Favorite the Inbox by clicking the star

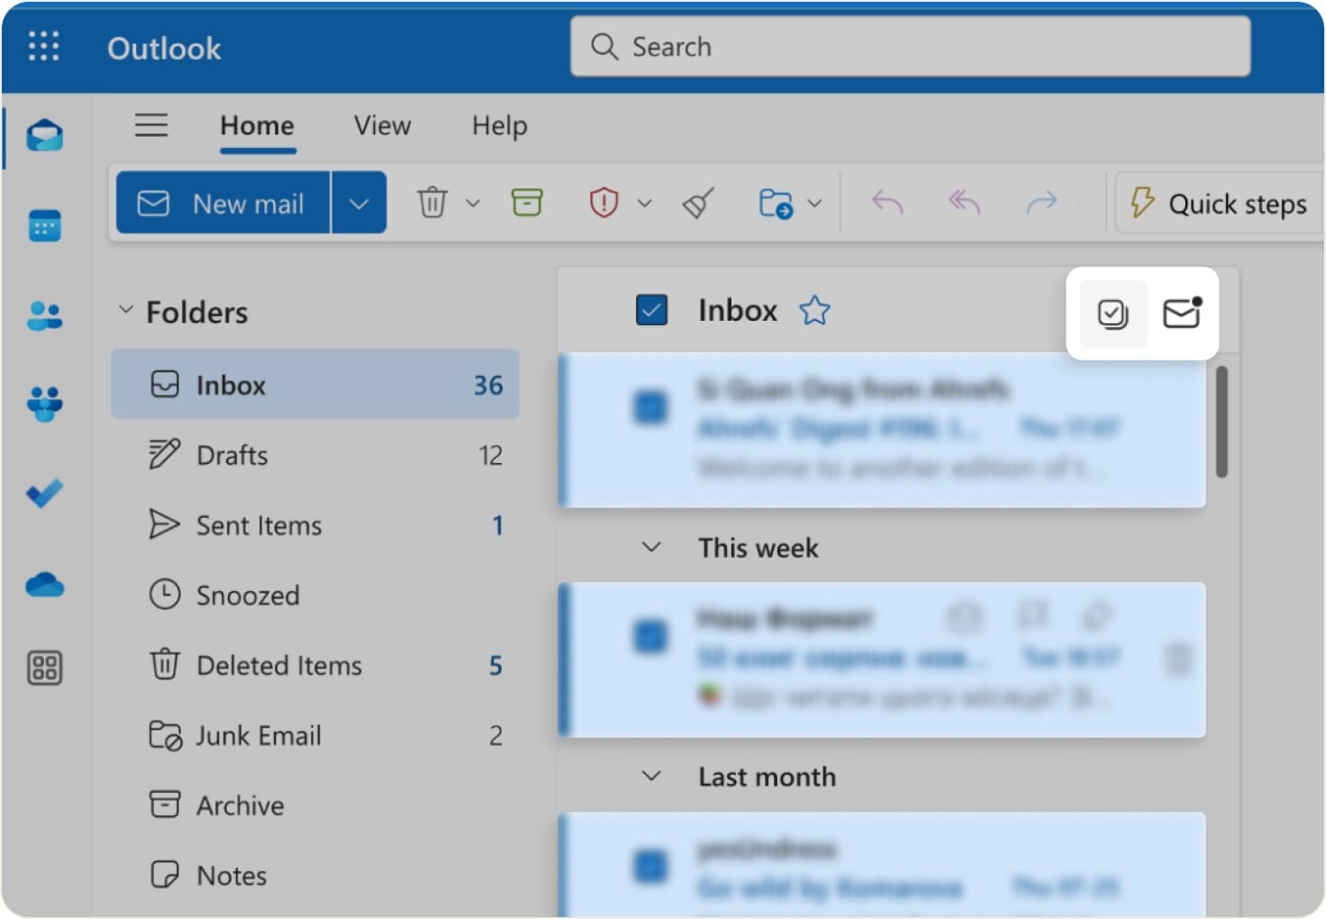tap(813, 310)
